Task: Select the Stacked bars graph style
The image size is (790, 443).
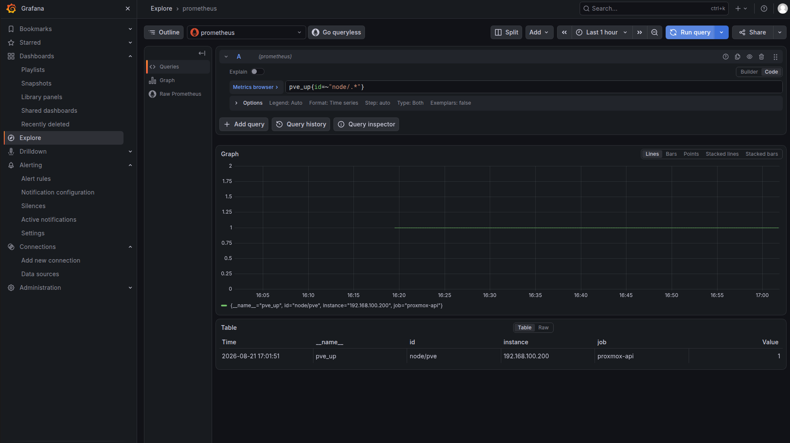Action: [761, 154]
